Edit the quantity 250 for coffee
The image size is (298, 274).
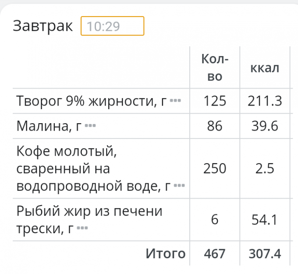coord(215,169)
